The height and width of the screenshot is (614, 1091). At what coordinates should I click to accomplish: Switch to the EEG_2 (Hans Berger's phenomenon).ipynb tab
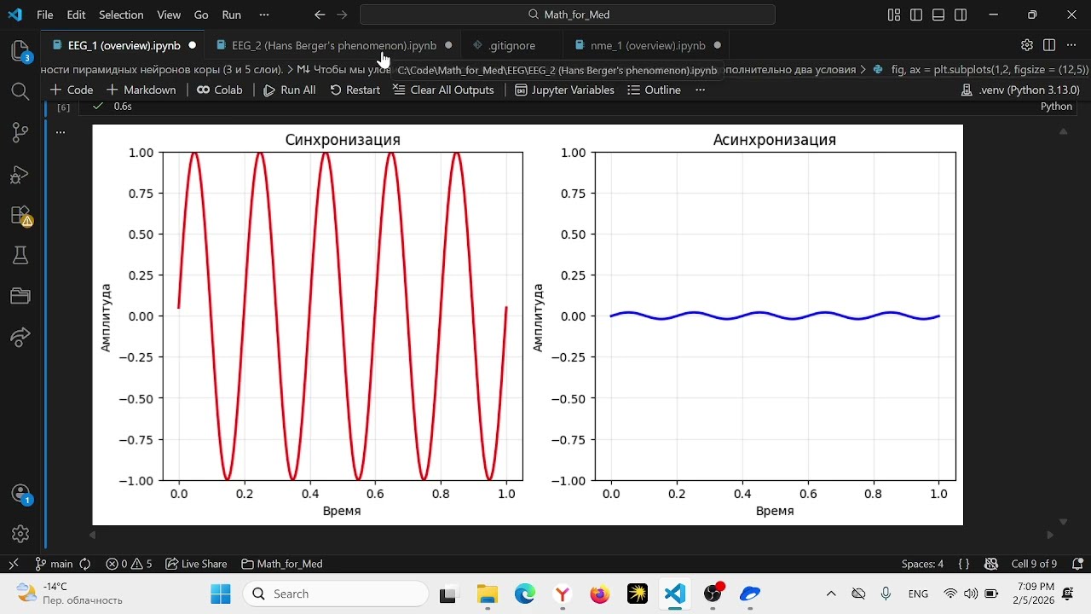coord(333,45)
